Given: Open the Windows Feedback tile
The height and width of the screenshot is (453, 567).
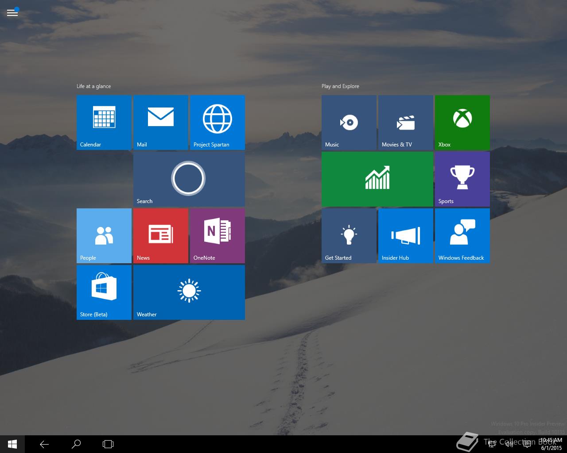Looking at the screenshot, I should point(462,236).
